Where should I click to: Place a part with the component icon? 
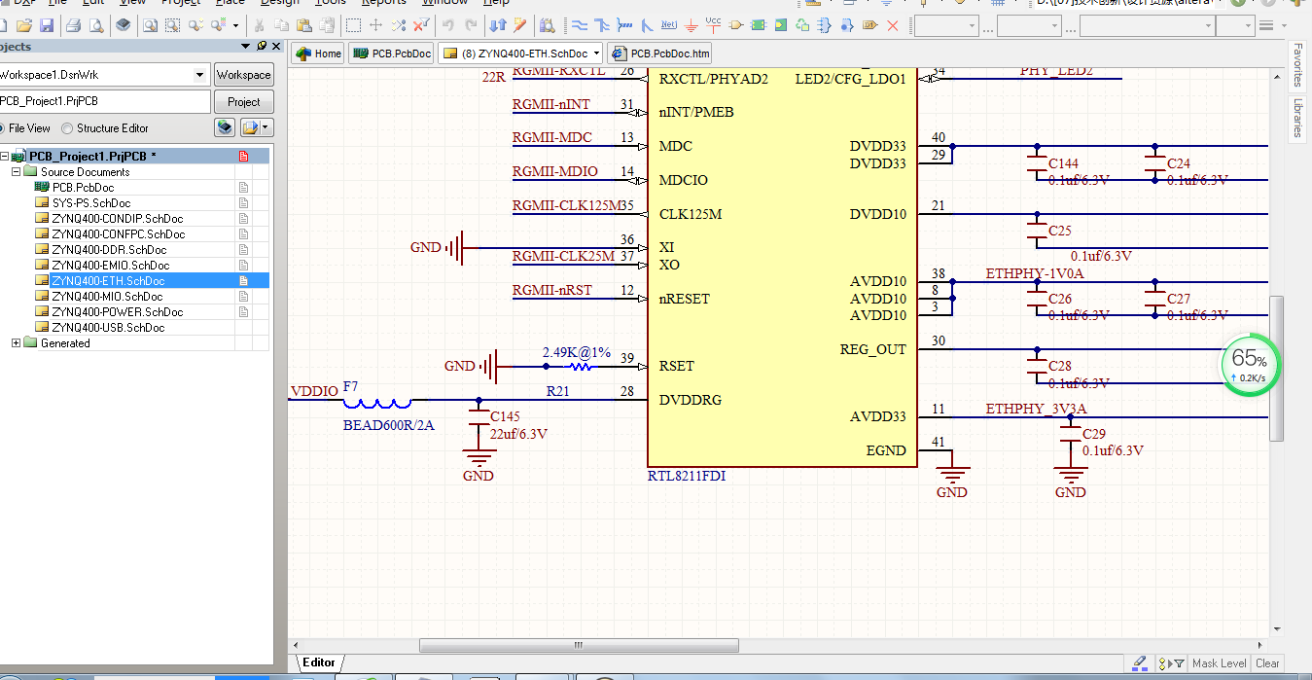click(735, 26)
